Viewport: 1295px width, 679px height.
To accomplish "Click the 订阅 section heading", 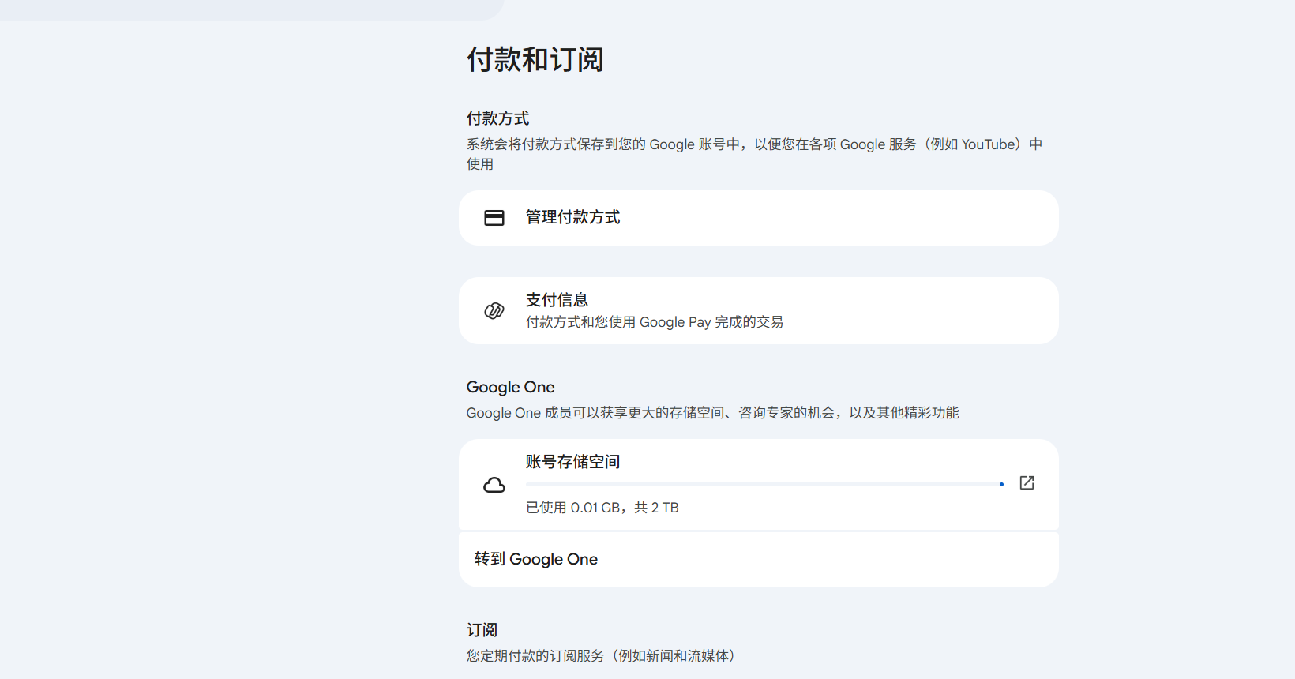I will [x=482, y=630].
